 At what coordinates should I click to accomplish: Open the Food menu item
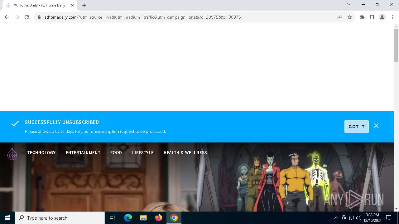tap(116, 152)
